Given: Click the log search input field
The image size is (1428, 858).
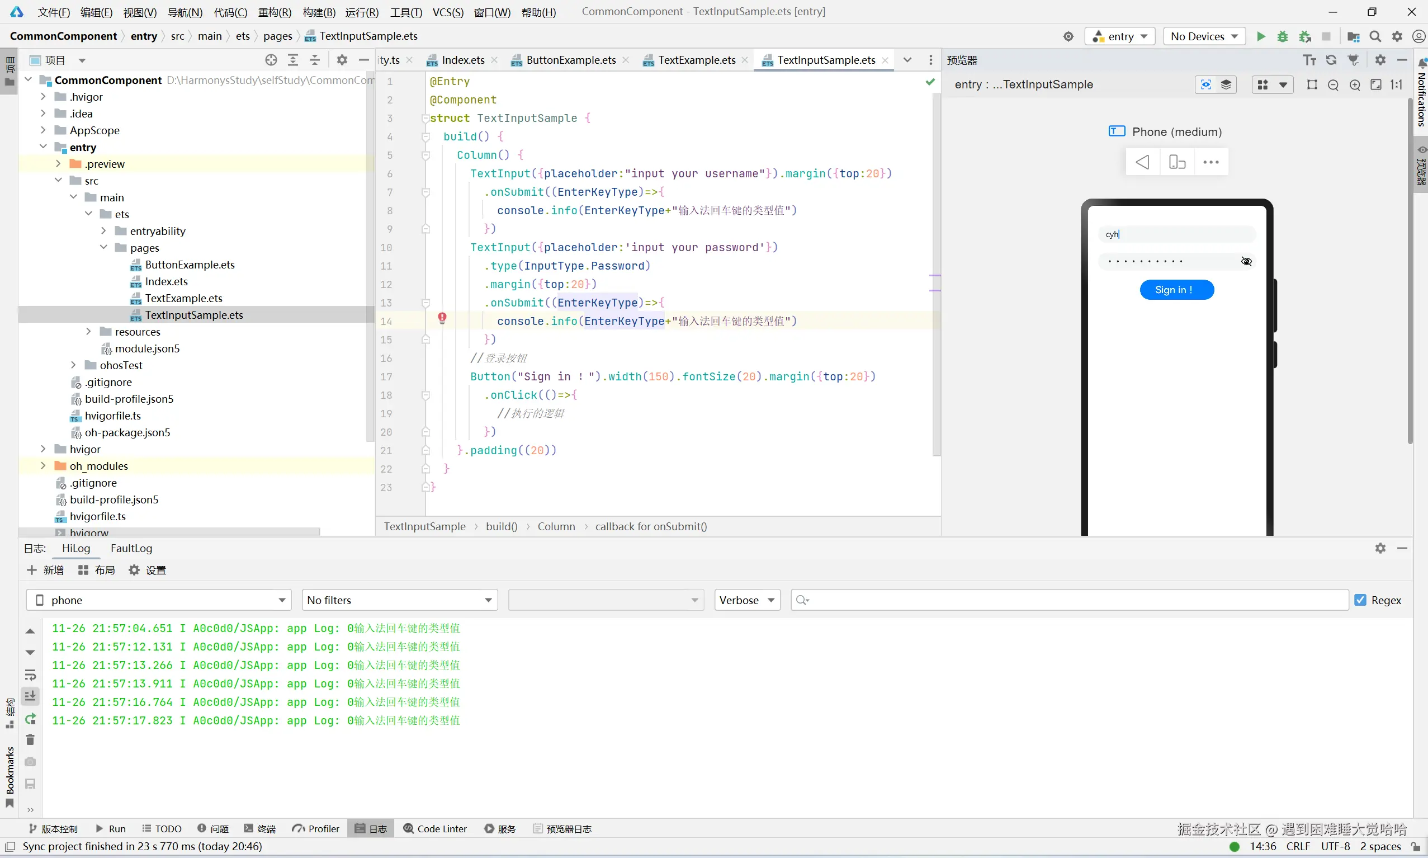Looking at the screenshot, I should click(1069, 600).
